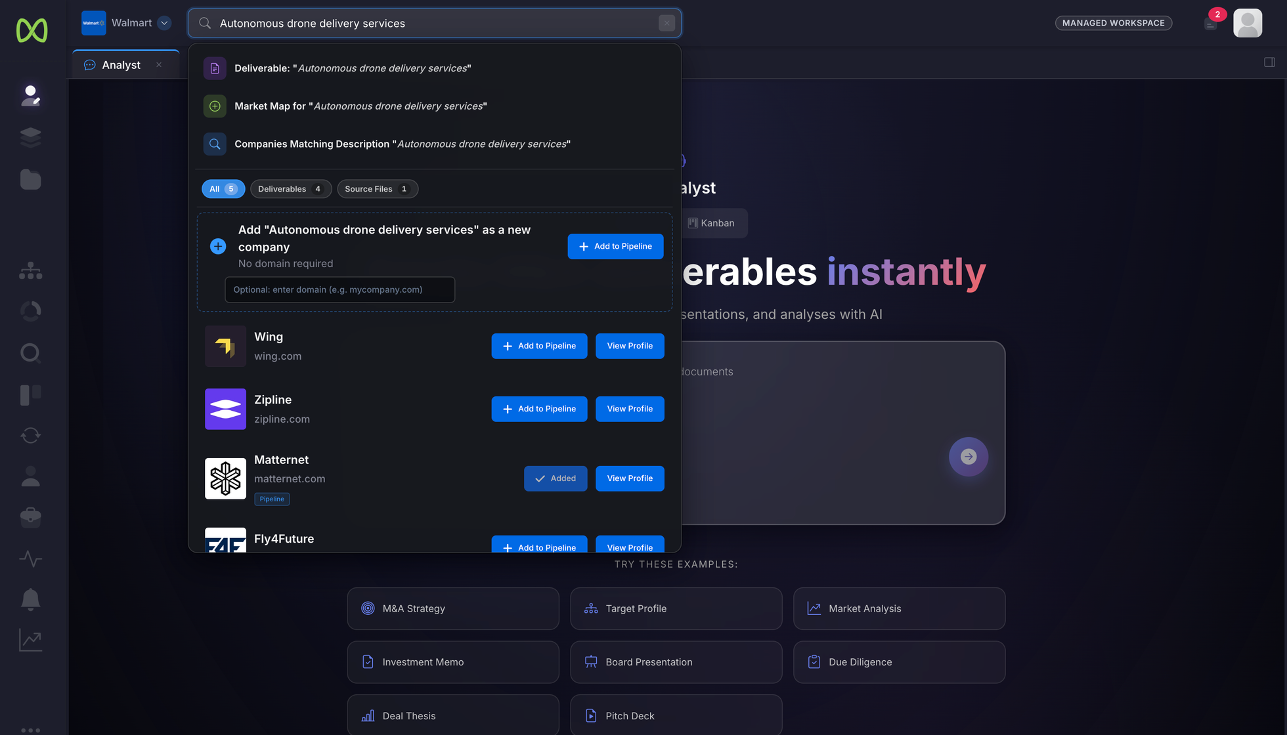This screenshot has width=1287, height=735.
Task: Click the blue plus circle for new company
Action: [x=218, y=246]
